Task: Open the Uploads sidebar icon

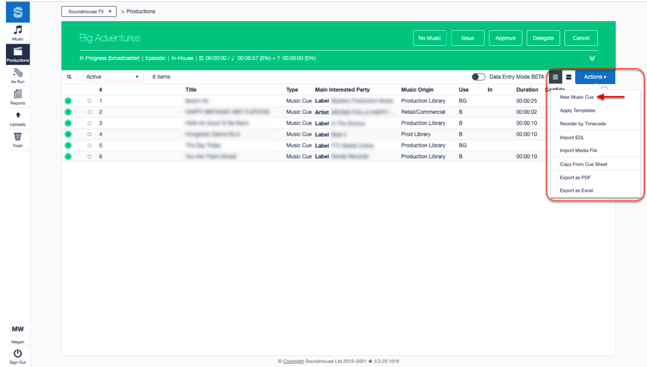Action: click(x=18, y=119)
